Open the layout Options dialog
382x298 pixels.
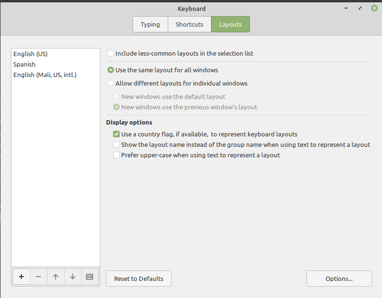point(339,279)
